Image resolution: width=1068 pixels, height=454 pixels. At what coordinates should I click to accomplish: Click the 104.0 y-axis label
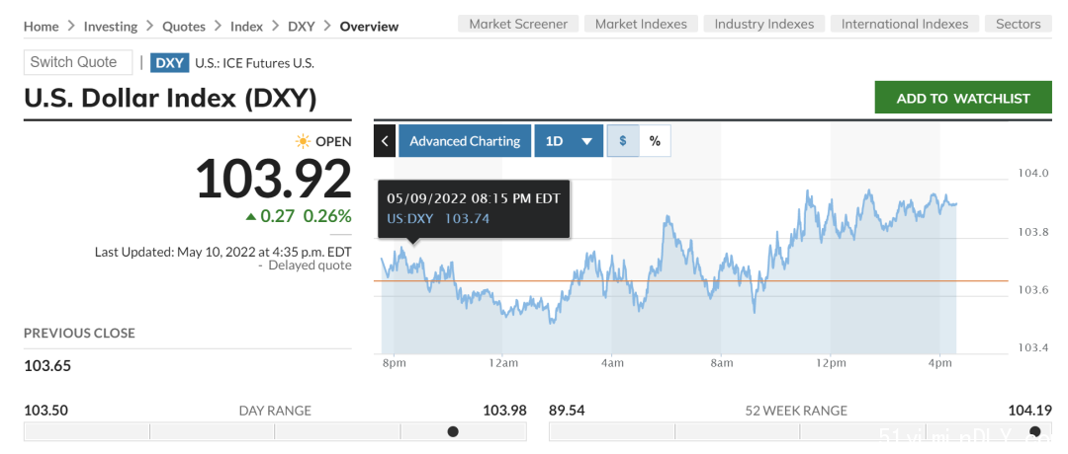pos(1033,174)
